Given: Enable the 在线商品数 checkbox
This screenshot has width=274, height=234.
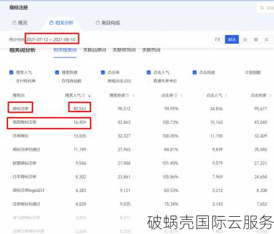Looking at the screenshot, I should click(x=57, y=81).
